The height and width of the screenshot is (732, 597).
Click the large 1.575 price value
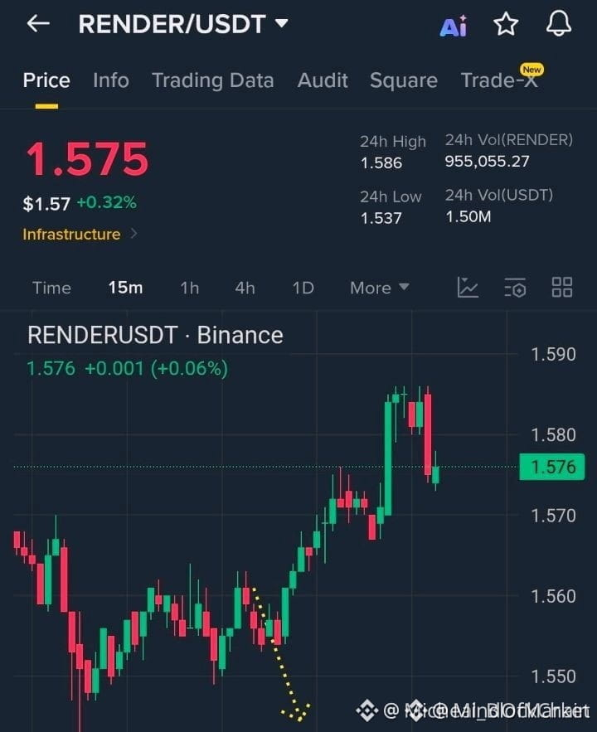(x=87, y=159)
